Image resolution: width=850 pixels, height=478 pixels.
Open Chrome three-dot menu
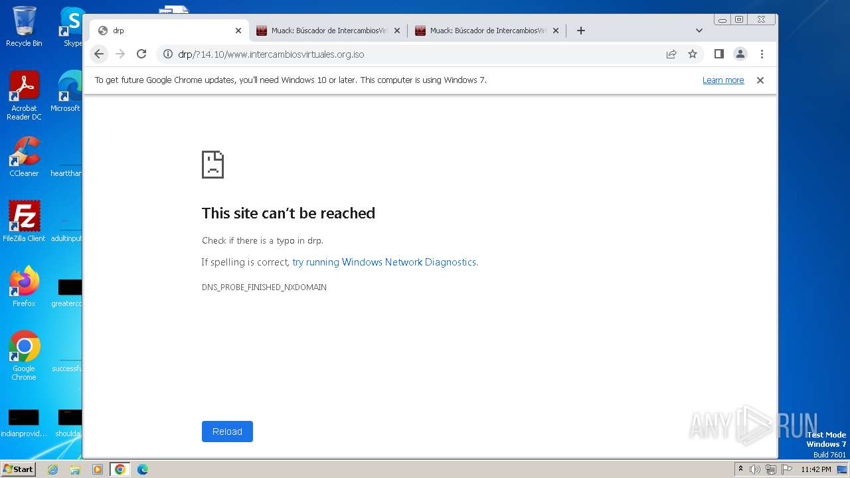point(762,54)
